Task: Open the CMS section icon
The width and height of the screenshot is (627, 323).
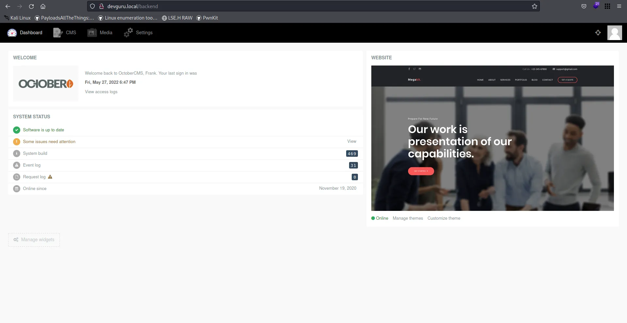Action: click(x=58, y=33)
